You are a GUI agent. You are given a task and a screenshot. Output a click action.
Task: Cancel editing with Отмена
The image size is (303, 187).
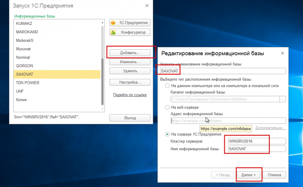pos(274,175)
